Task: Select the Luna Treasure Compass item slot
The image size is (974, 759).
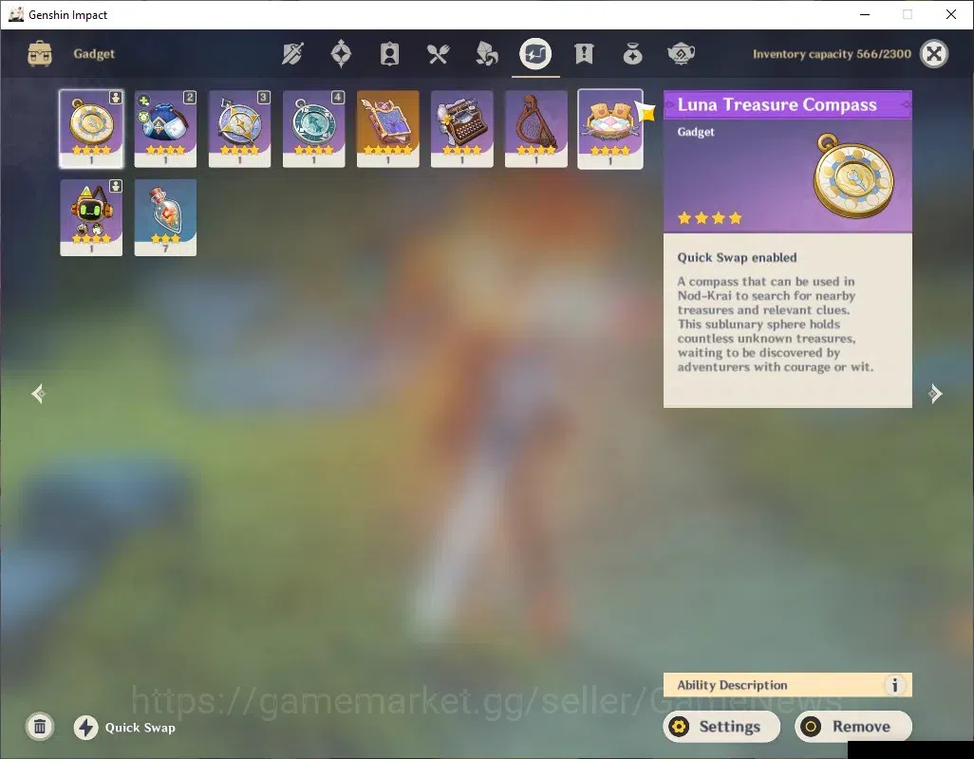Action: pyautogui.click(x=91, y=129)
